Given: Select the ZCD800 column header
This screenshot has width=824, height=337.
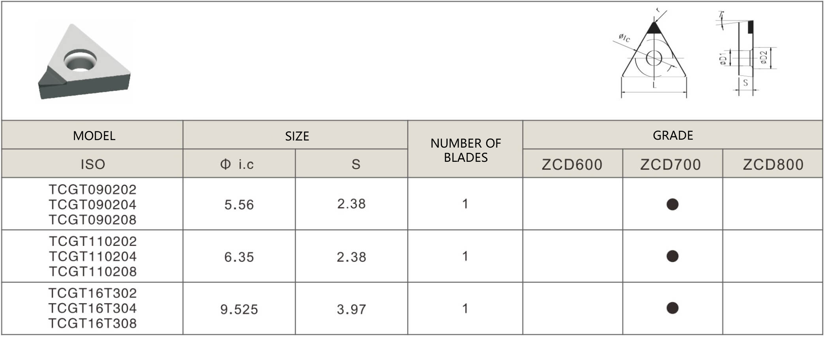Looking at the screenshot, I should pos(773,165).
